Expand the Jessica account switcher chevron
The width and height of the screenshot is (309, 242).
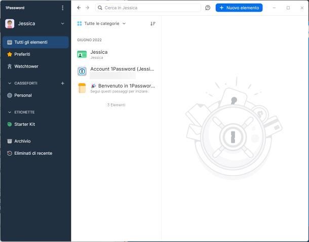[62, 23]
